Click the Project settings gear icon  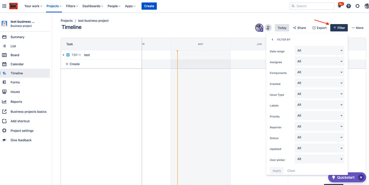click(x=4, y=131)
